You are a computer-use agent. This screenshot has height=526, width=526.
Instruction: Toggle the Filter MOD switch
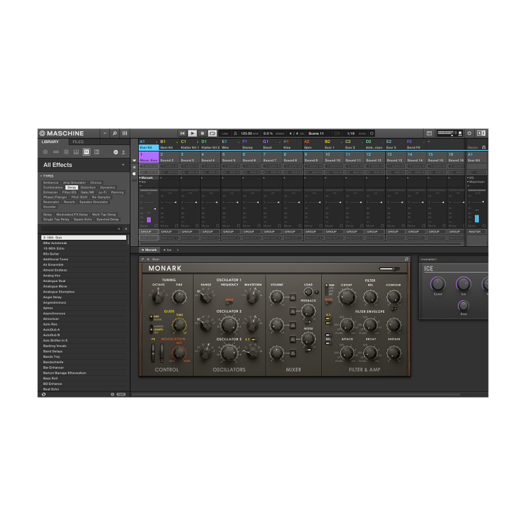coord(328,303)
